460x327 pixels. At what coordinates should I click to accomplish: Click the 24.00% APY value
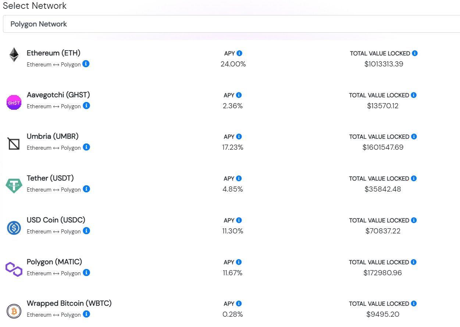point(233,64)
